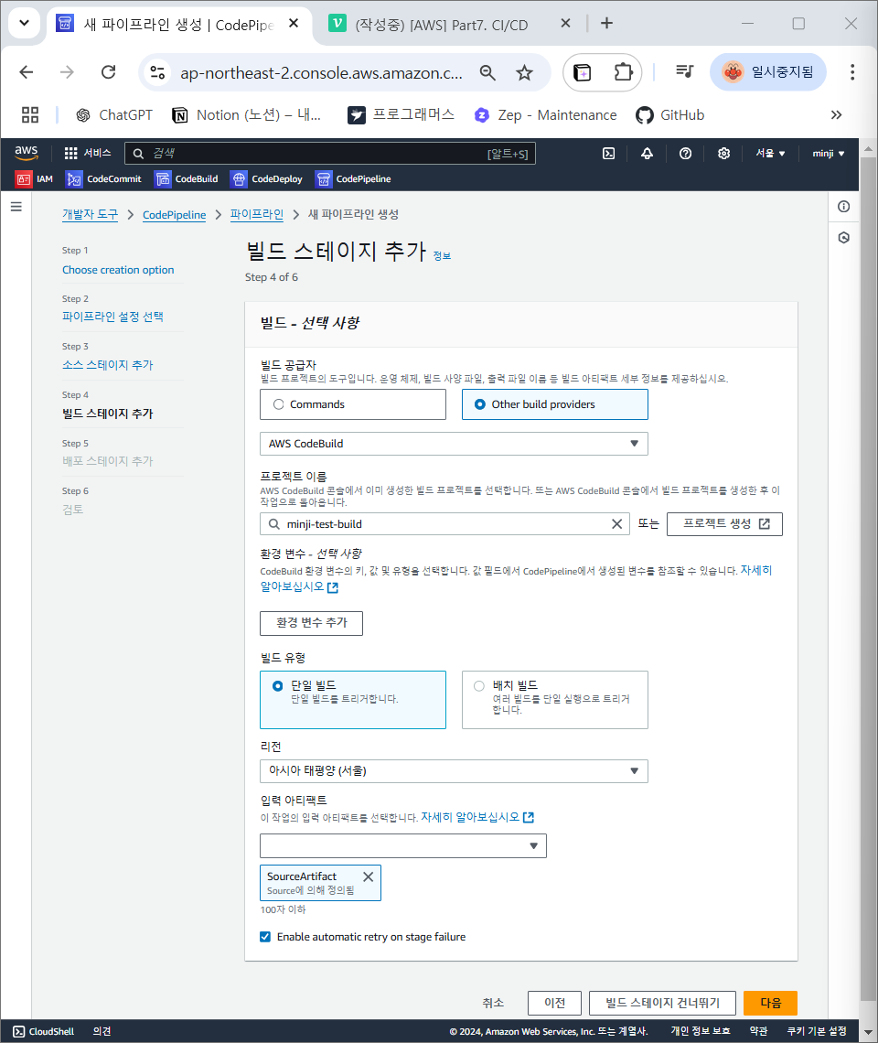This screenshot has width=878, height=1043.
Task: Open AWS home via aws logo
Action: tap(27, 153)
